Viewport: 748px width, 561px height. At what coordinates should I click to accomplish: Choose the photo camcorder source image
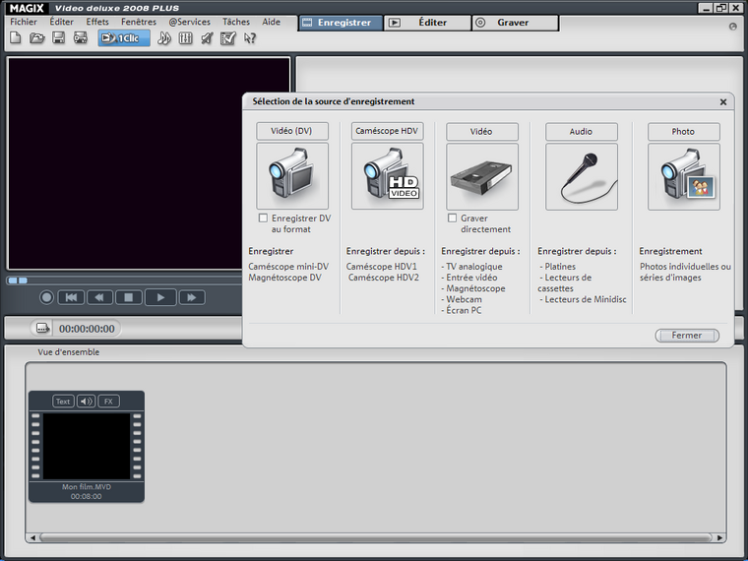(684, 176)
